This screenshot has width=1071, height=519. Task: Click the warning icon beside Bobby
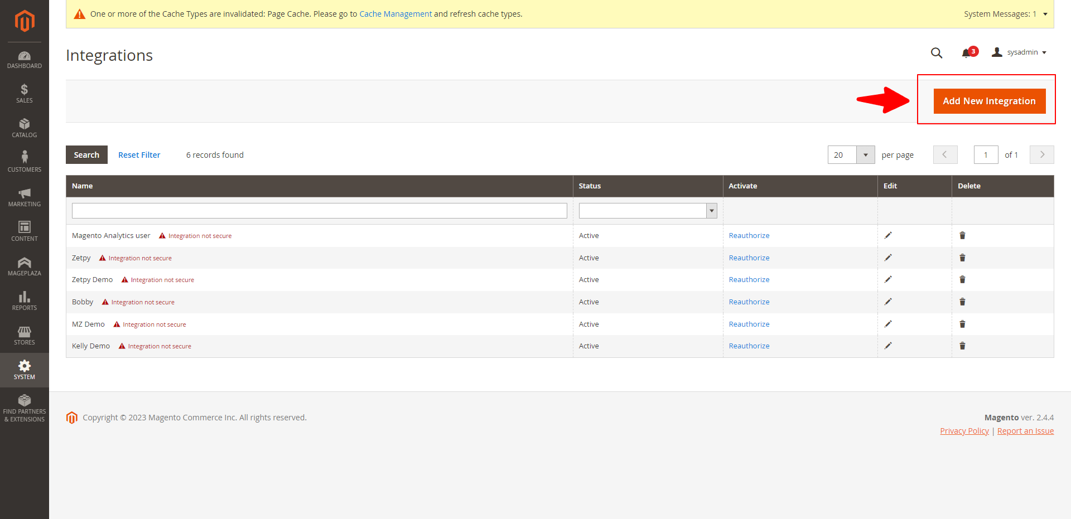coord(105,302)
